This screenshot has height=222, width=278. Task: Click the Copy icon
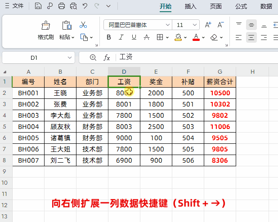click(x=84, y=37)
